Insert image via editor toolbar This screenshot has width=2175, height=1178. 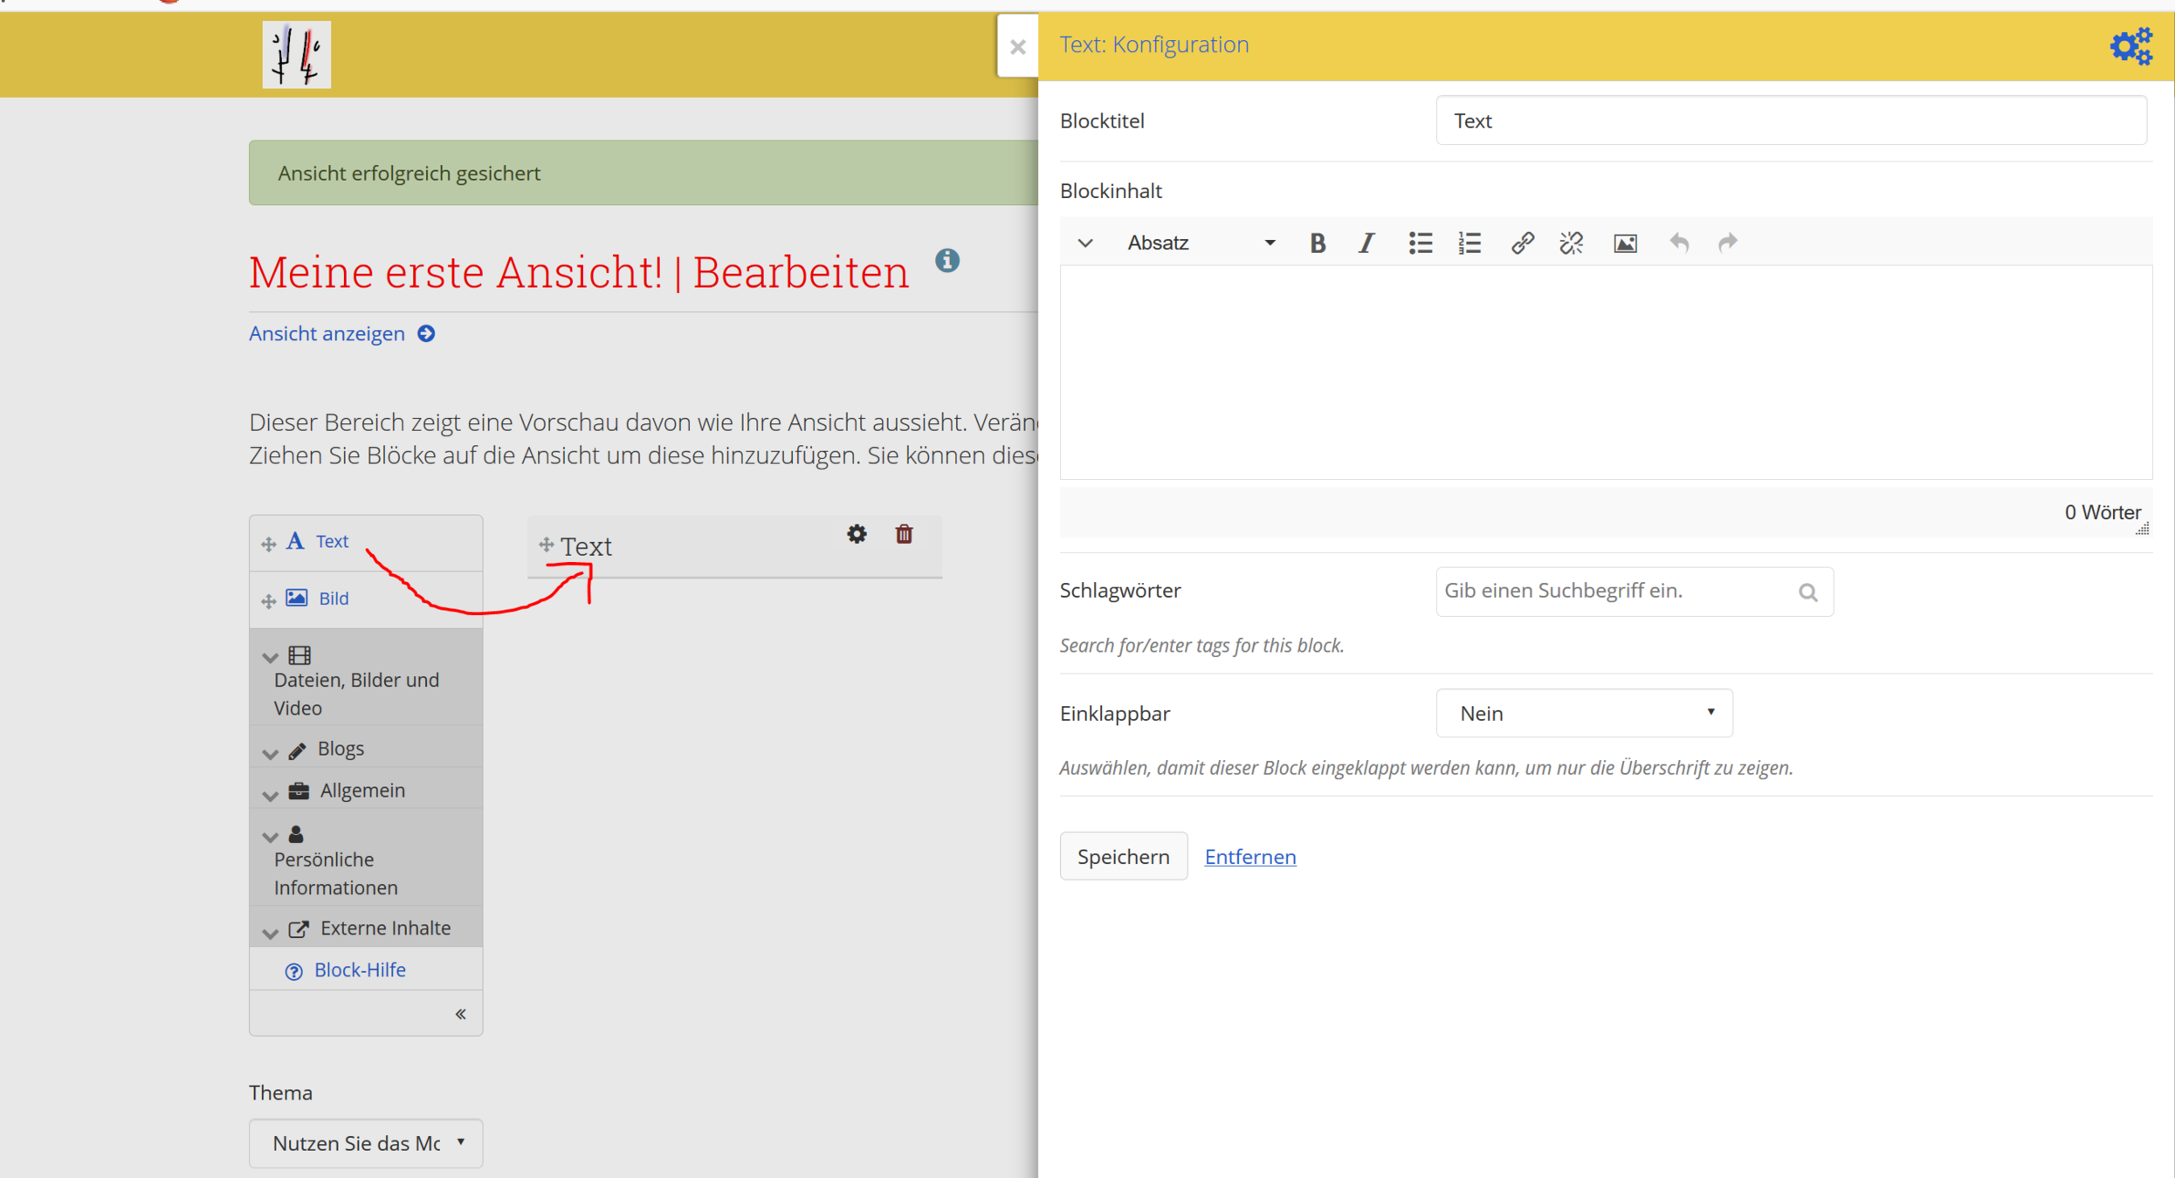1625,243
